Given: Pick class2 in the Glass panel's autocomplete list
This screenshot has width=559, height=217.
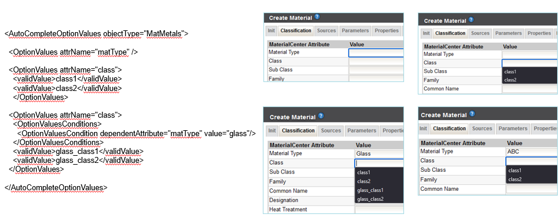Looking at the screenshot, I should point(379,181).
